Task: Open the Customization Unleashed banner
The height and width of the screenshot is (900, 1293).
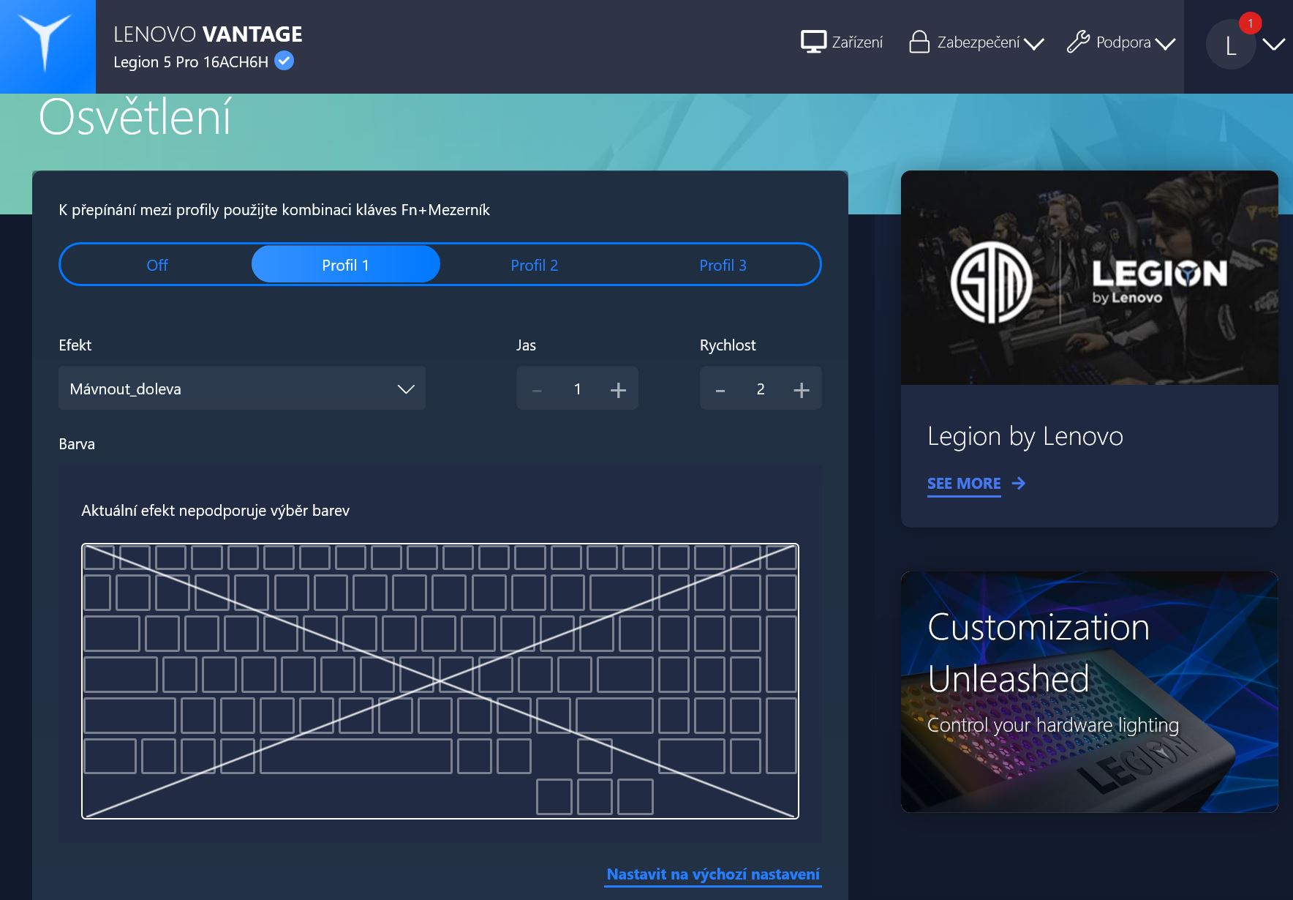Action: pos(1089,691)
